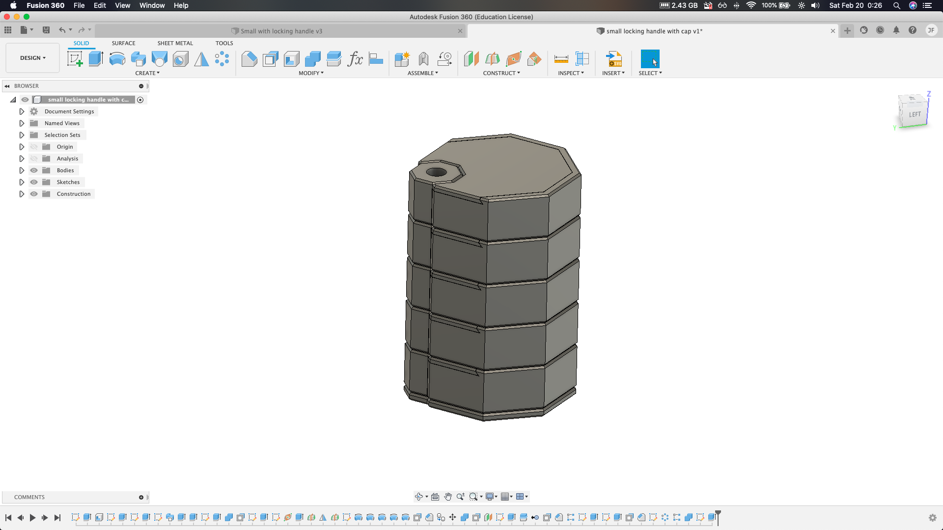Switch to the SURFACE ribbon tab

pyautogui.click(x=123, y=43)
